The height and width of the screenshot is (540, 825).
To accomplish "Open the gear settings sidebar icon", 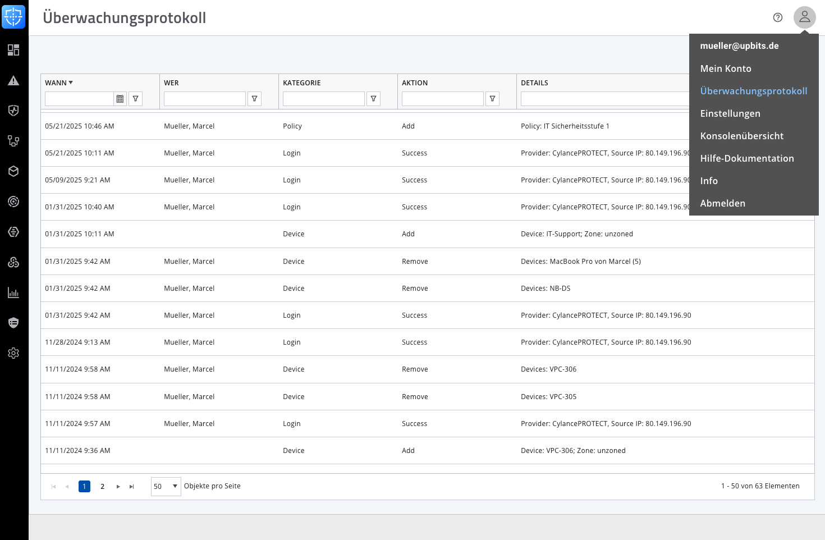I will [x=13, y=353].
